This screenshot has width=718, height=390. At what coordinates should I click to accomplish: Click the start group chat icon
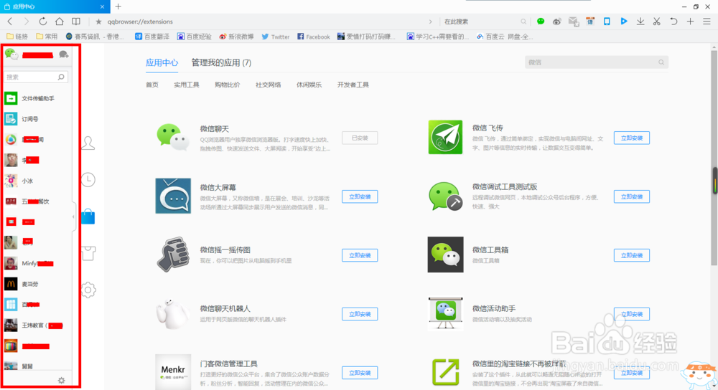(x=64, y=55)
